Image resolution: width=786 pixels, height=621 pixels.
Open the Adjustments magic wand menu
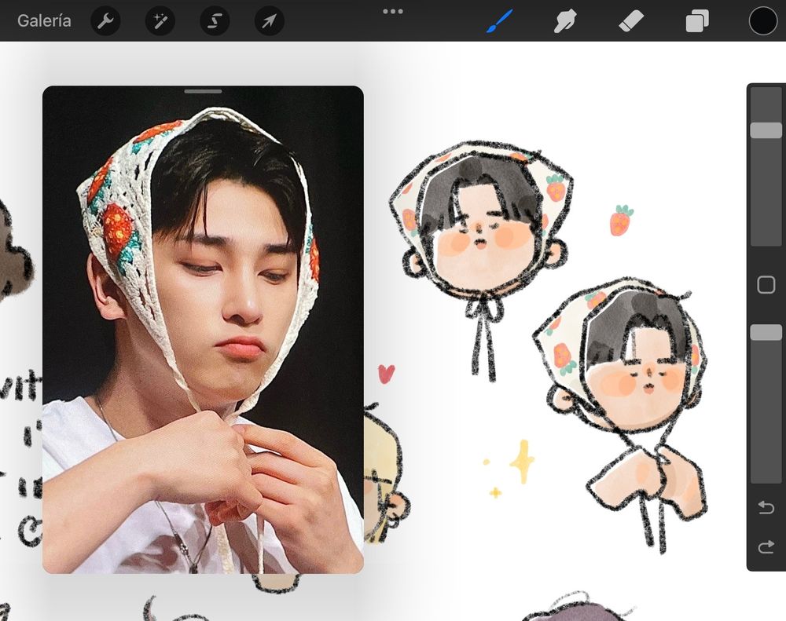[x=160, y=21]
